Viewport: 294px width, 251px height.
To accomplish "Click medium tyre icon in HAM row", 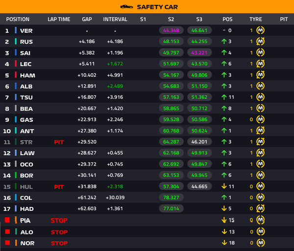I will click(x=261, y=75).
